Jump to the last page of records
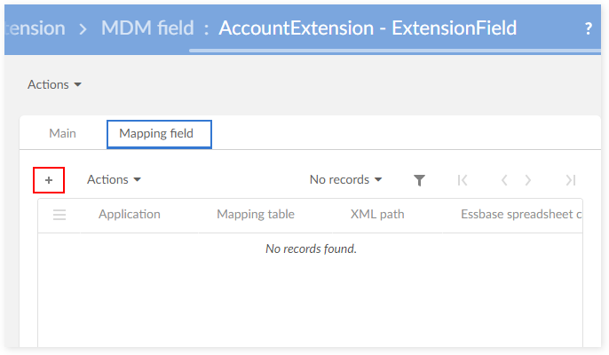Screen dimensions: 609x355 pyautogui.click(x=570, y=180)
